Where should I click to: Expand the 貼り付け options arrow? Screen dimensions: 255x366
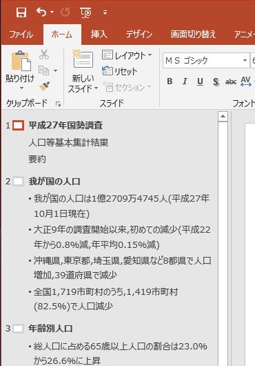tap(21, 88)
